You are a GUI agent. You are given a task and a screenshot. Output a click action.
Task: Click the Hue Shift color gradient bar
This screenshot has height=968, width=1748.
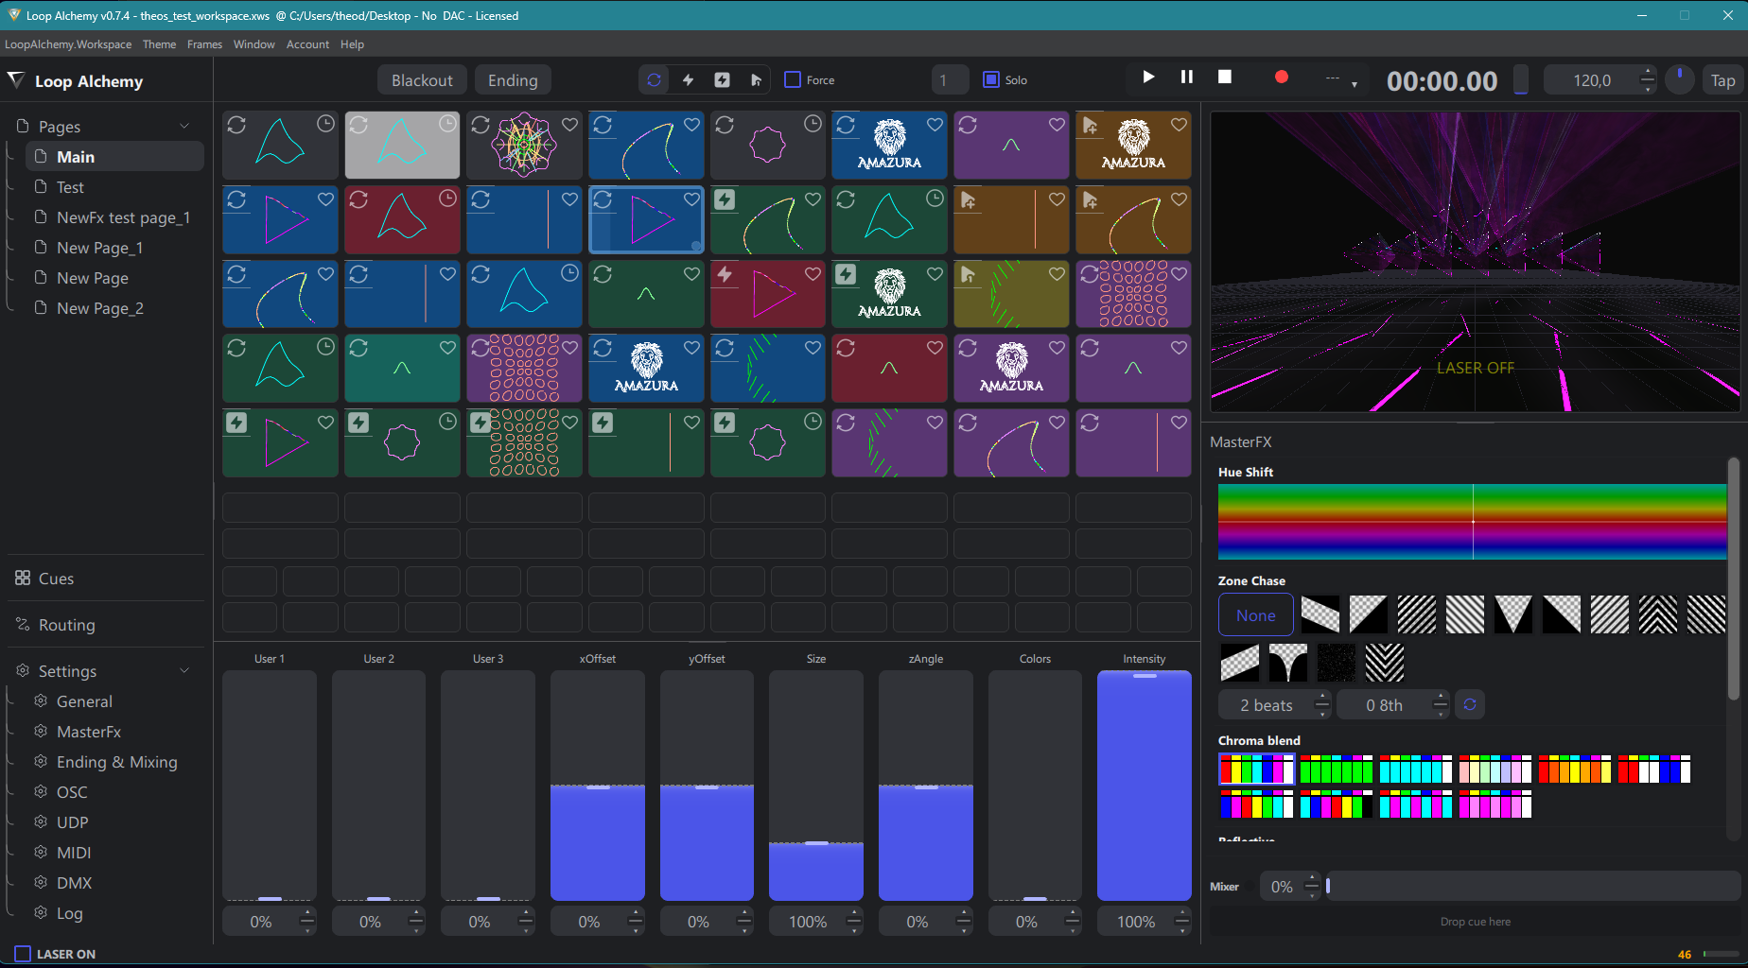[1472, 522]
